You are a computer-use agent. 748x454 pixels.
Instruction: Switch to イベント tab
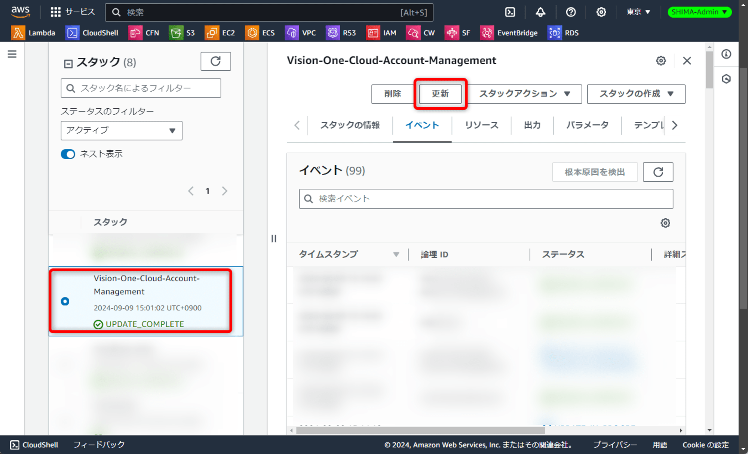point(422,125)
